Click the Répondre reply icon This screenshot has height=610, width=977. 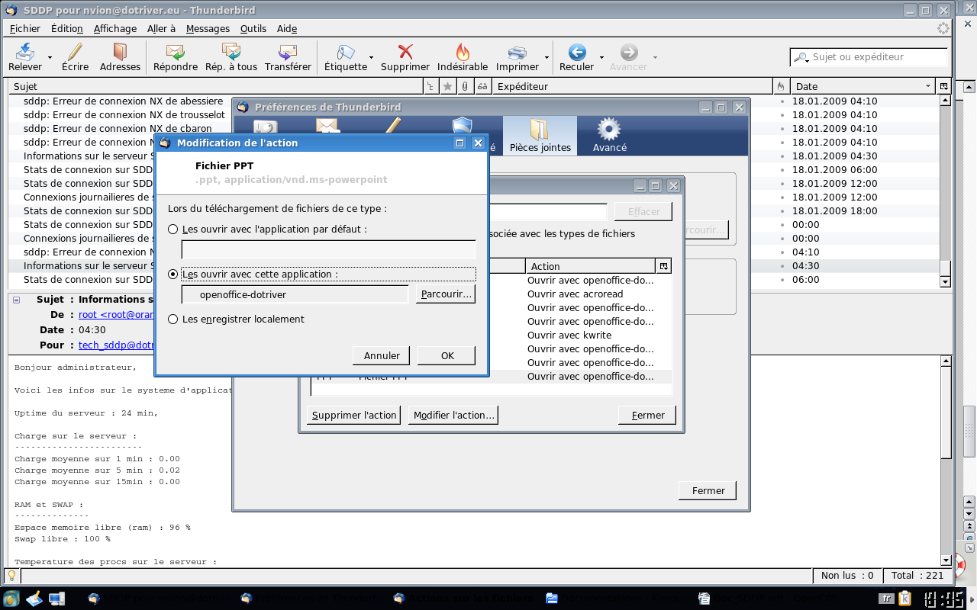point(175,53)
